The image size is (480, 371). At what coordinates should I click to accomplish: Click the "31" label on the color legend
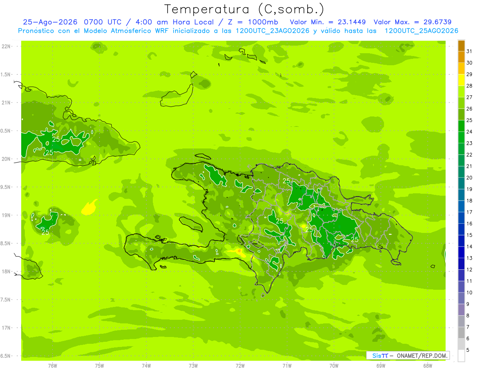(x=470, y=51)
